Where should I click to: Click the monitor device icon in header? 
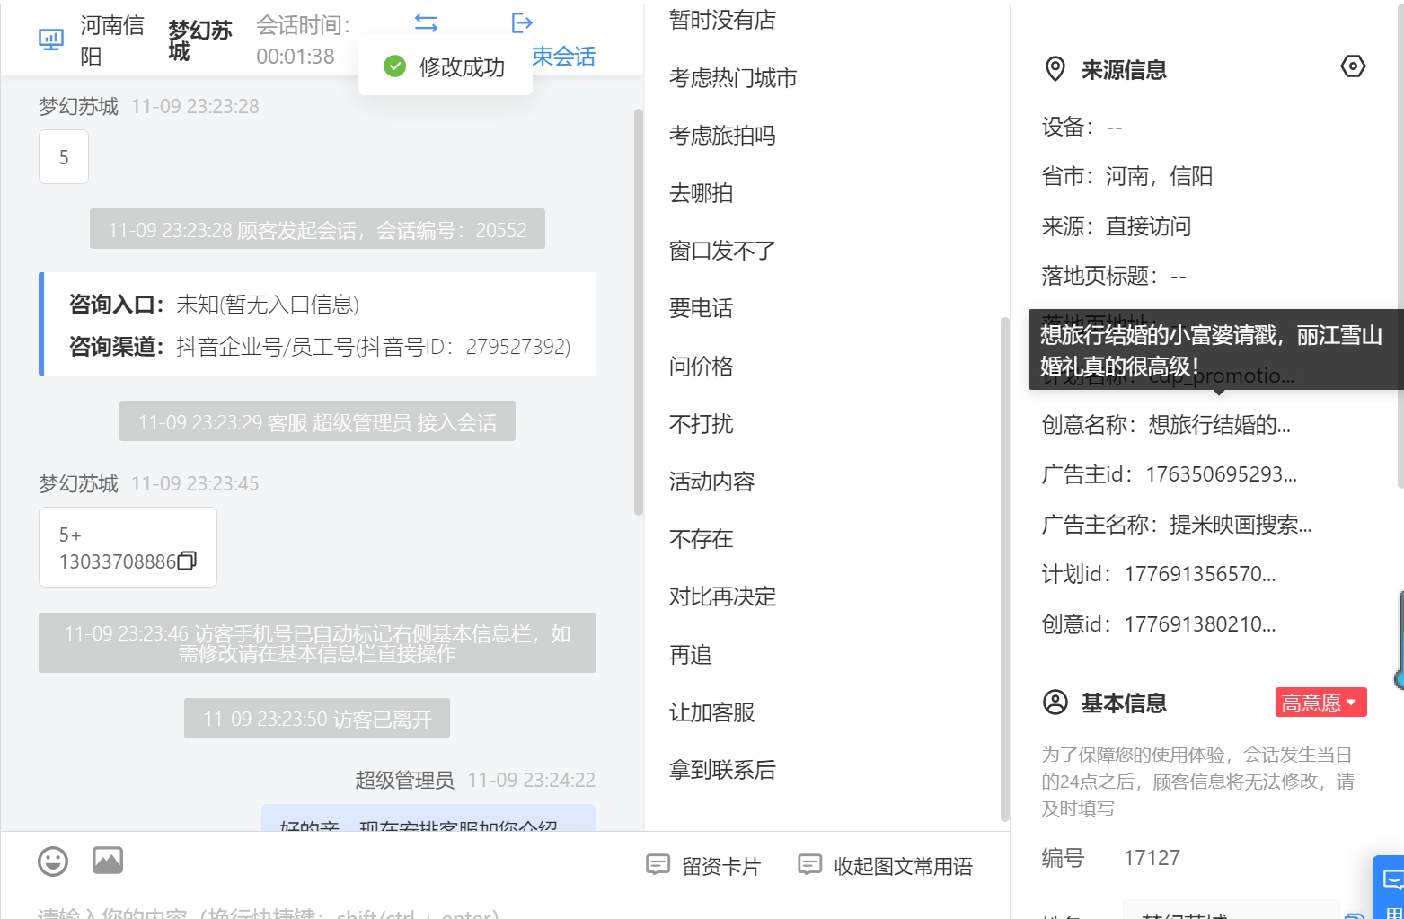pos(51,40)
